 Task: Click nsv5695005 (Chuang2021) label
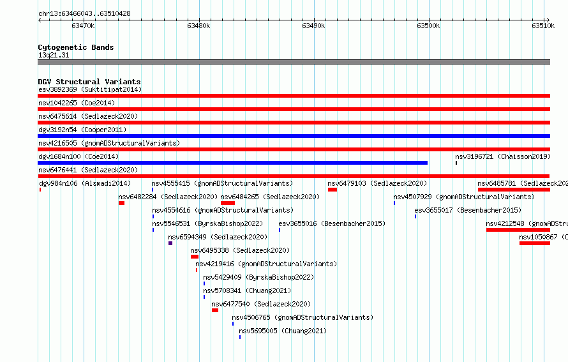tap(283, 331)
